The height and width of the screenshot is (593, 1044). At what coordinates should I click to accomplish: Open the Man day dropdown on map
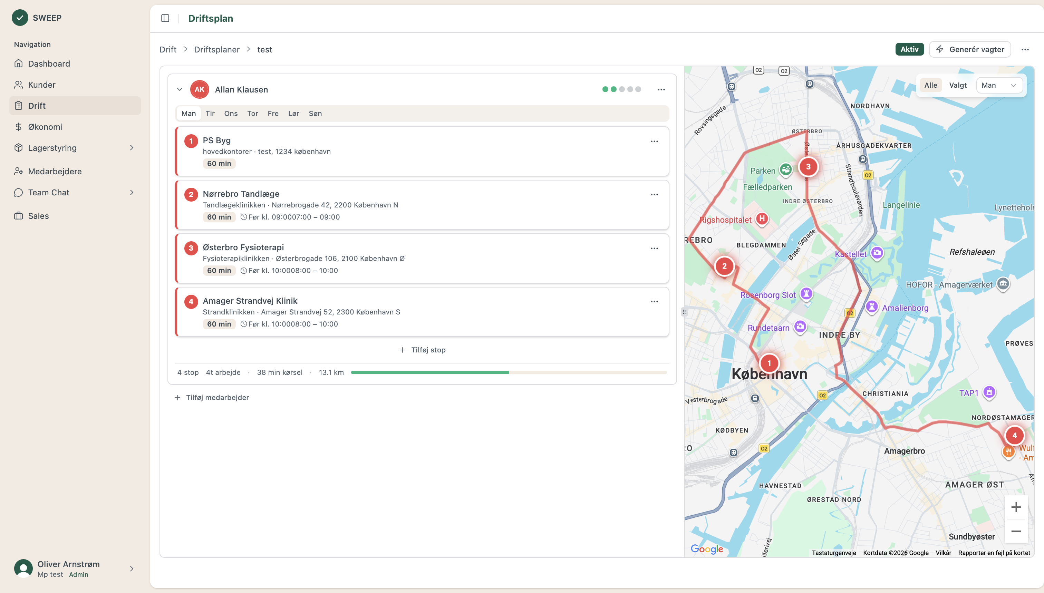tap(999, 85)
